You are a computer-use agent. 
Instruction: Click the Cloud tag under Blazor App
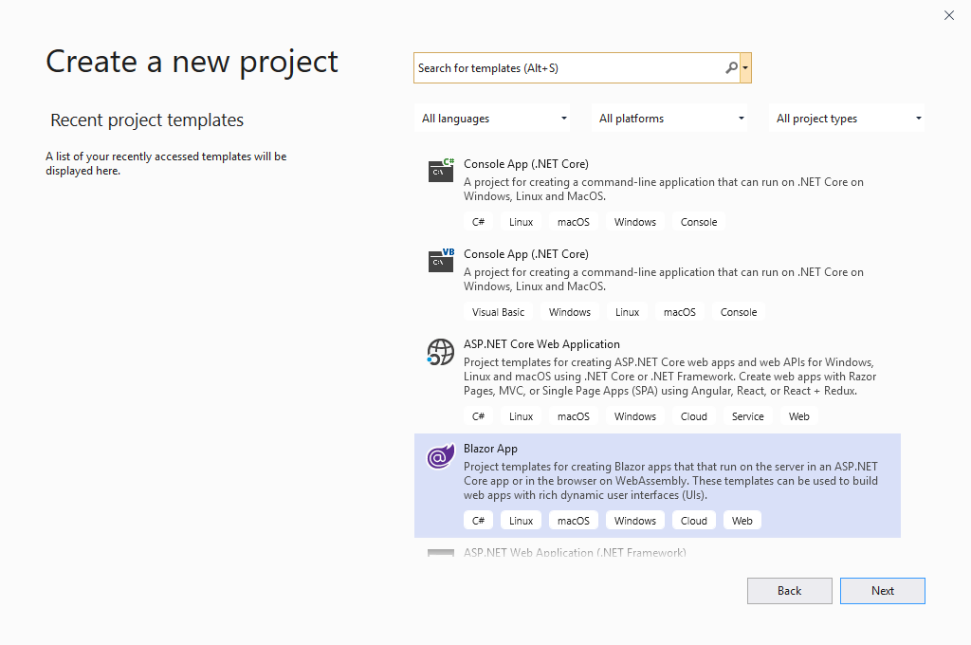coord(693,521)
